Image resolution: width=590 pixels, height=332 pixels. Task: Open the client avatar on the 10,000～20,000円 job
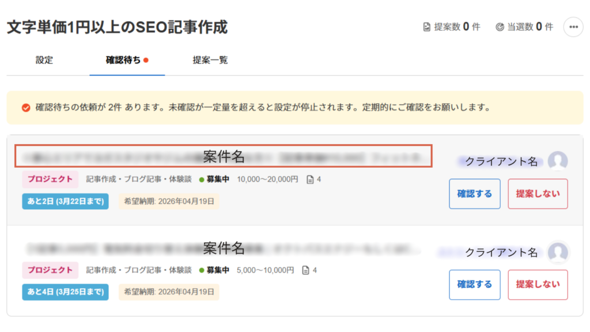click(558, 161)
